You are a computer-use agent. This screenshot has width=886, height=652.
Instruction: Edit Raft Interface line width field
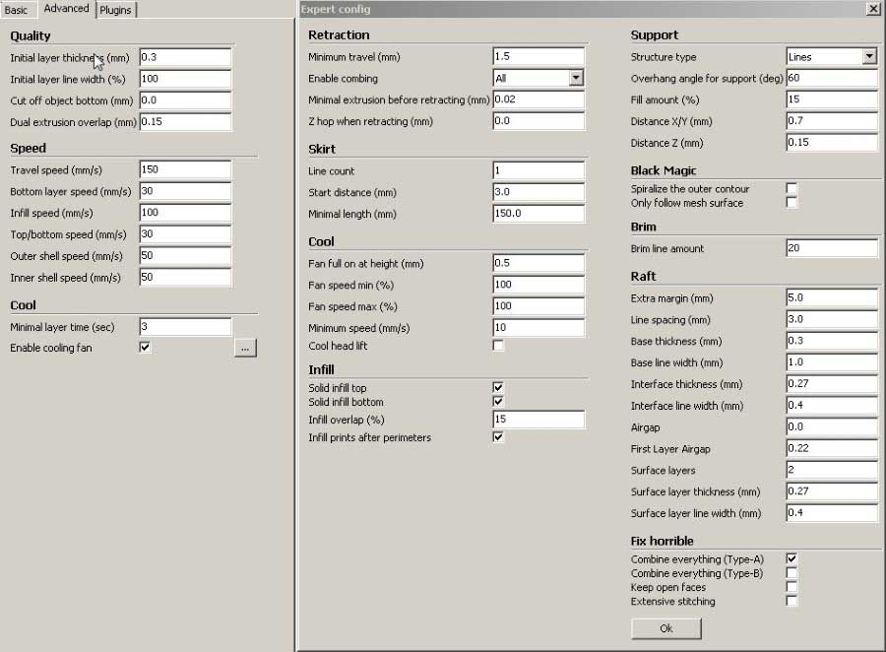point(832,405)
